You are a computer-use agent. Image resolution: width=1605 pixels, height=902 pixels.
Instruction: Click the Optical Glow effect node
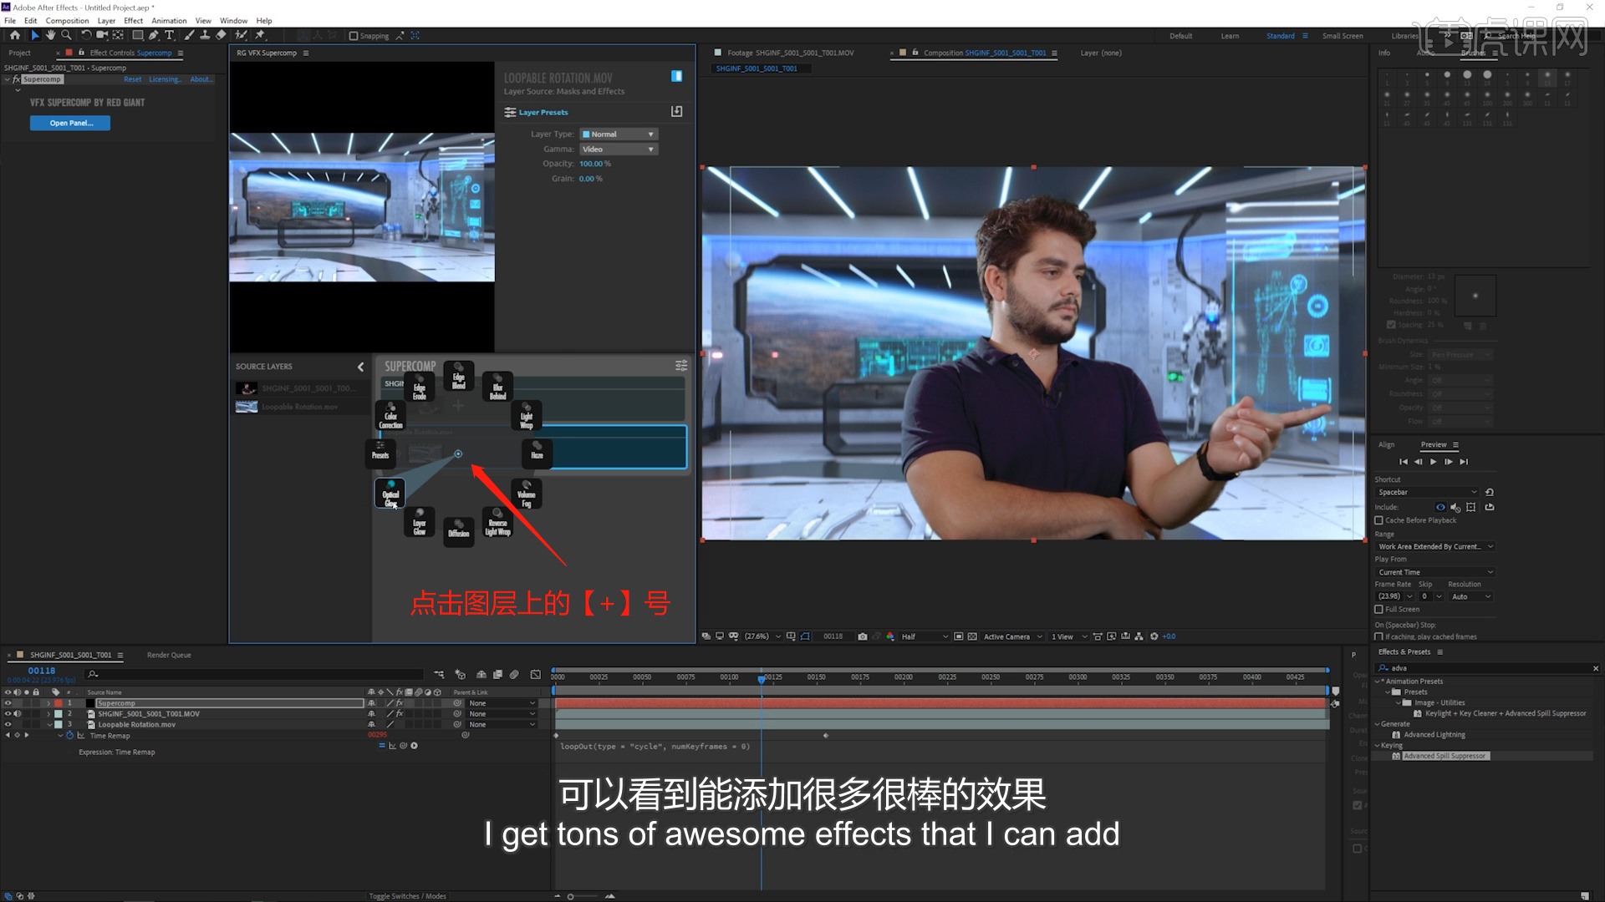390,494
